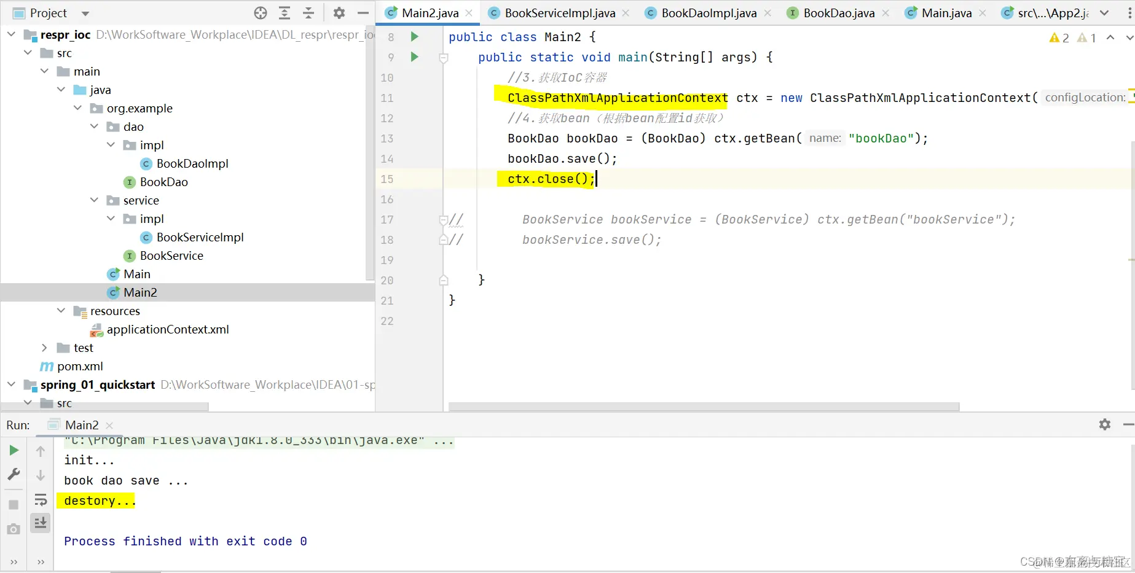The width and height of the screenshot is (1135, 573).
Task: Rerun Main2 in Run panel
Action: tap(14, 450)
